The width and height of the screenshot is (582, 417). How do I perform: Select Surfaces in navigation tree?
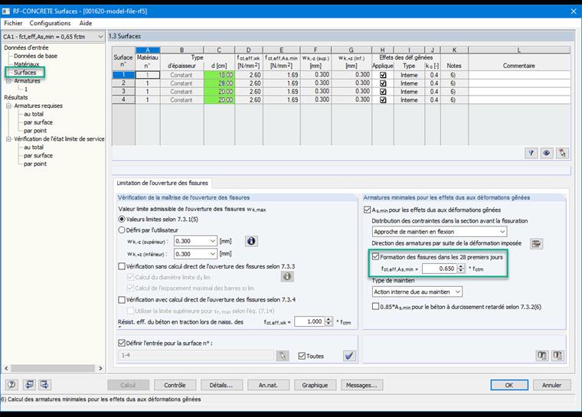(x=25, y=73)
